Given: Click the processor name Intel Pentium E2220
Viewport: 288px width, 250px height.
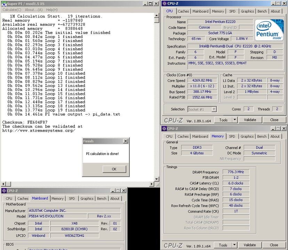Looking at the screenshot, I should (x=220, y=22).
